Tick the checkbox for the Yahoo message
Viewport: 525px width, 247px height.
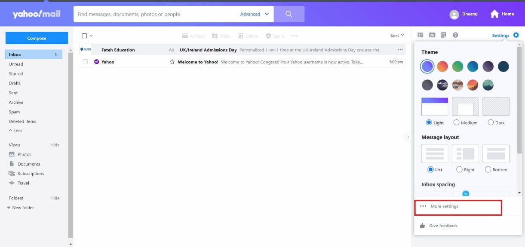point(85,62)
